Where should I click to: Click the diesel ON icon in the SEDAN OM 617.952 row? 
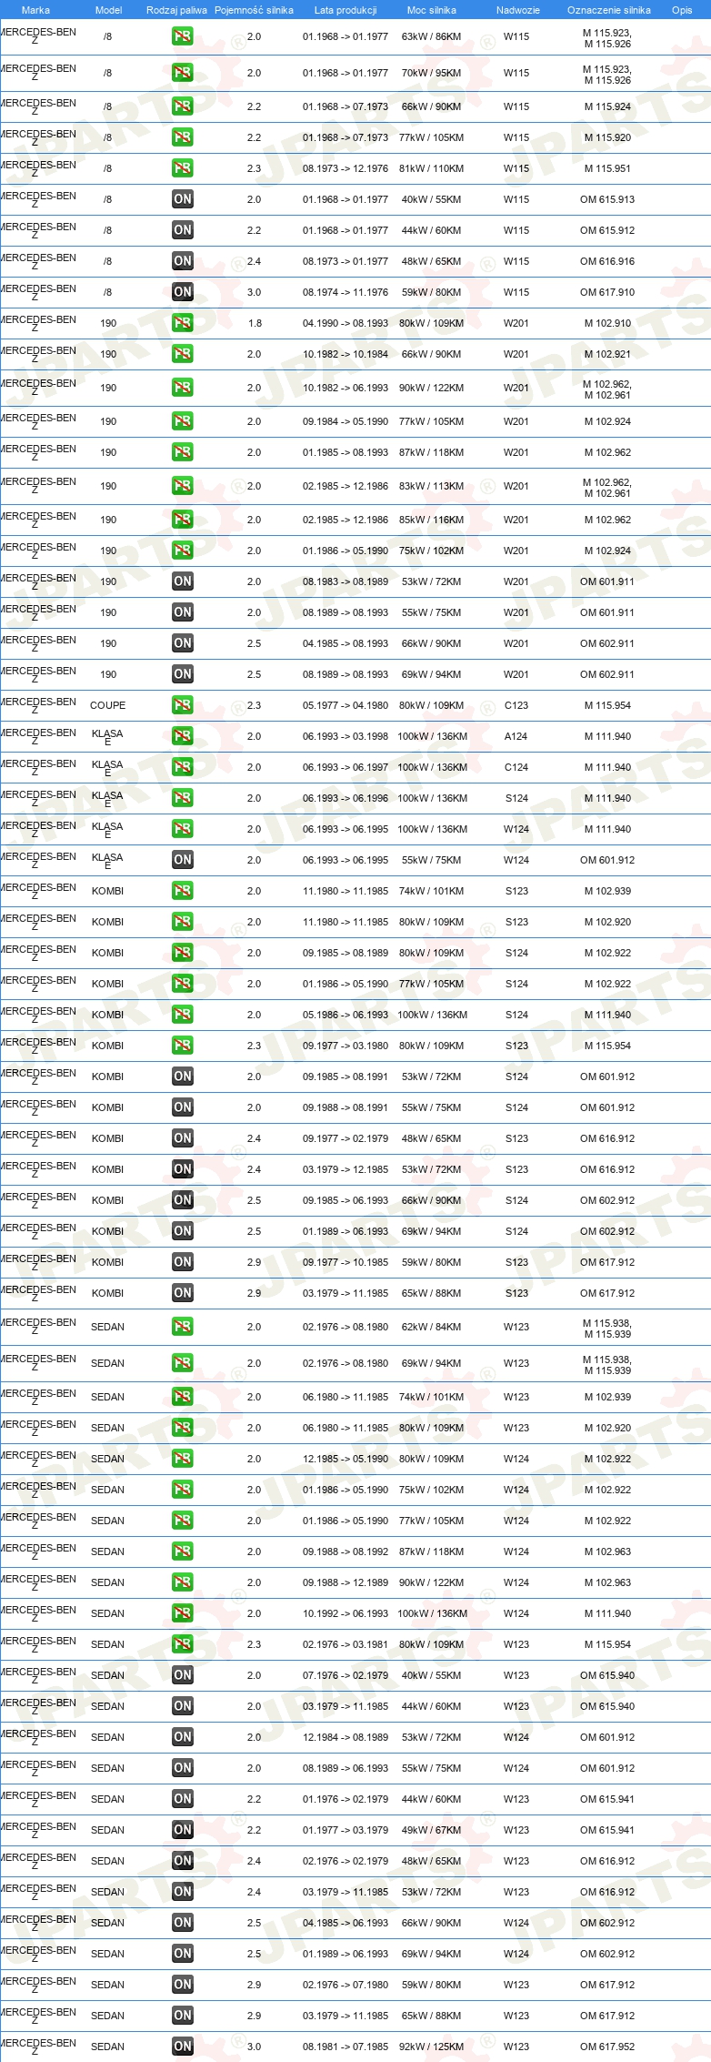(x=183, y=2047)
